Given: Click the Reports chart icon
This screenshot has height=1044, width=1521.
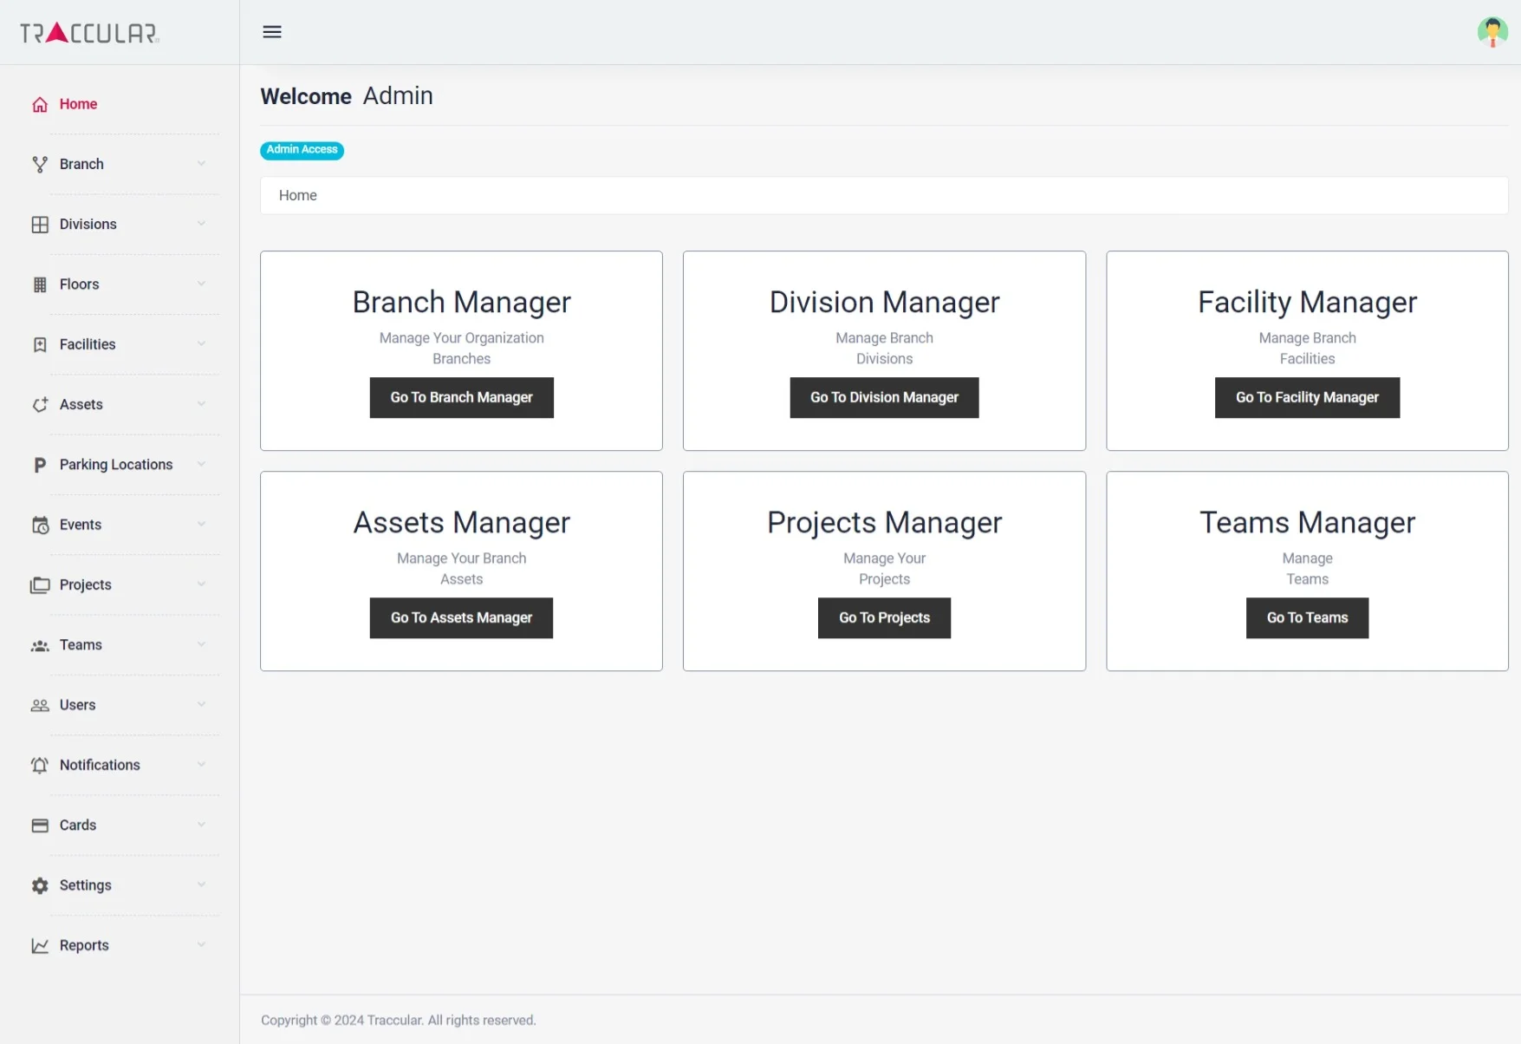Looking at the screenshot, I should (x=40, y=946).
